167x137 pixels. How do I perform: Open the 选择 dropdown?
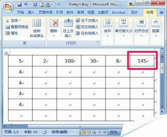(x=13, y=20)
